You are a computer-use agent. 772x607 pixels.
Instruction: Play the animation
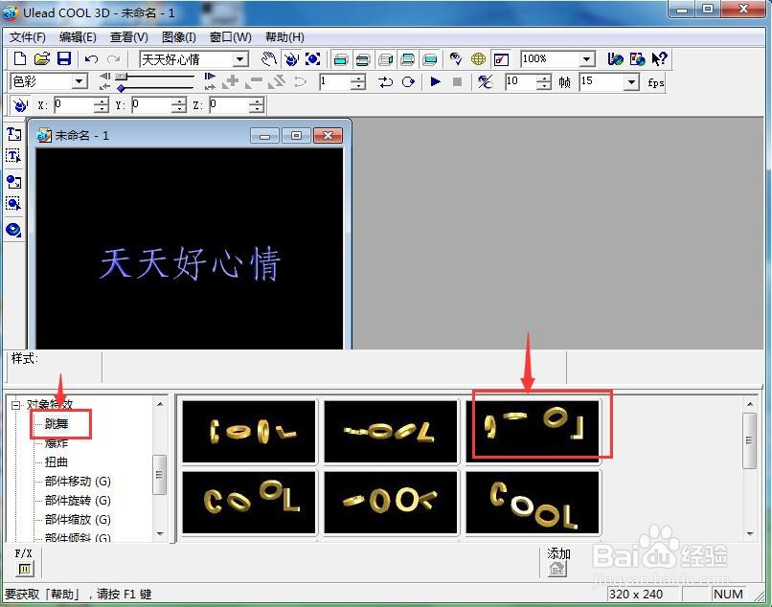click(x=435, y=81)
